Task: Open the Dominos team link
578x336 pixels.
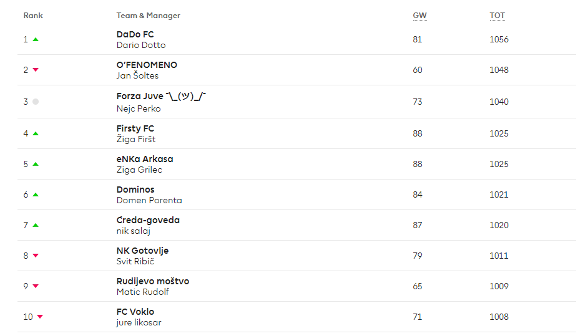Action: (135, 190)
